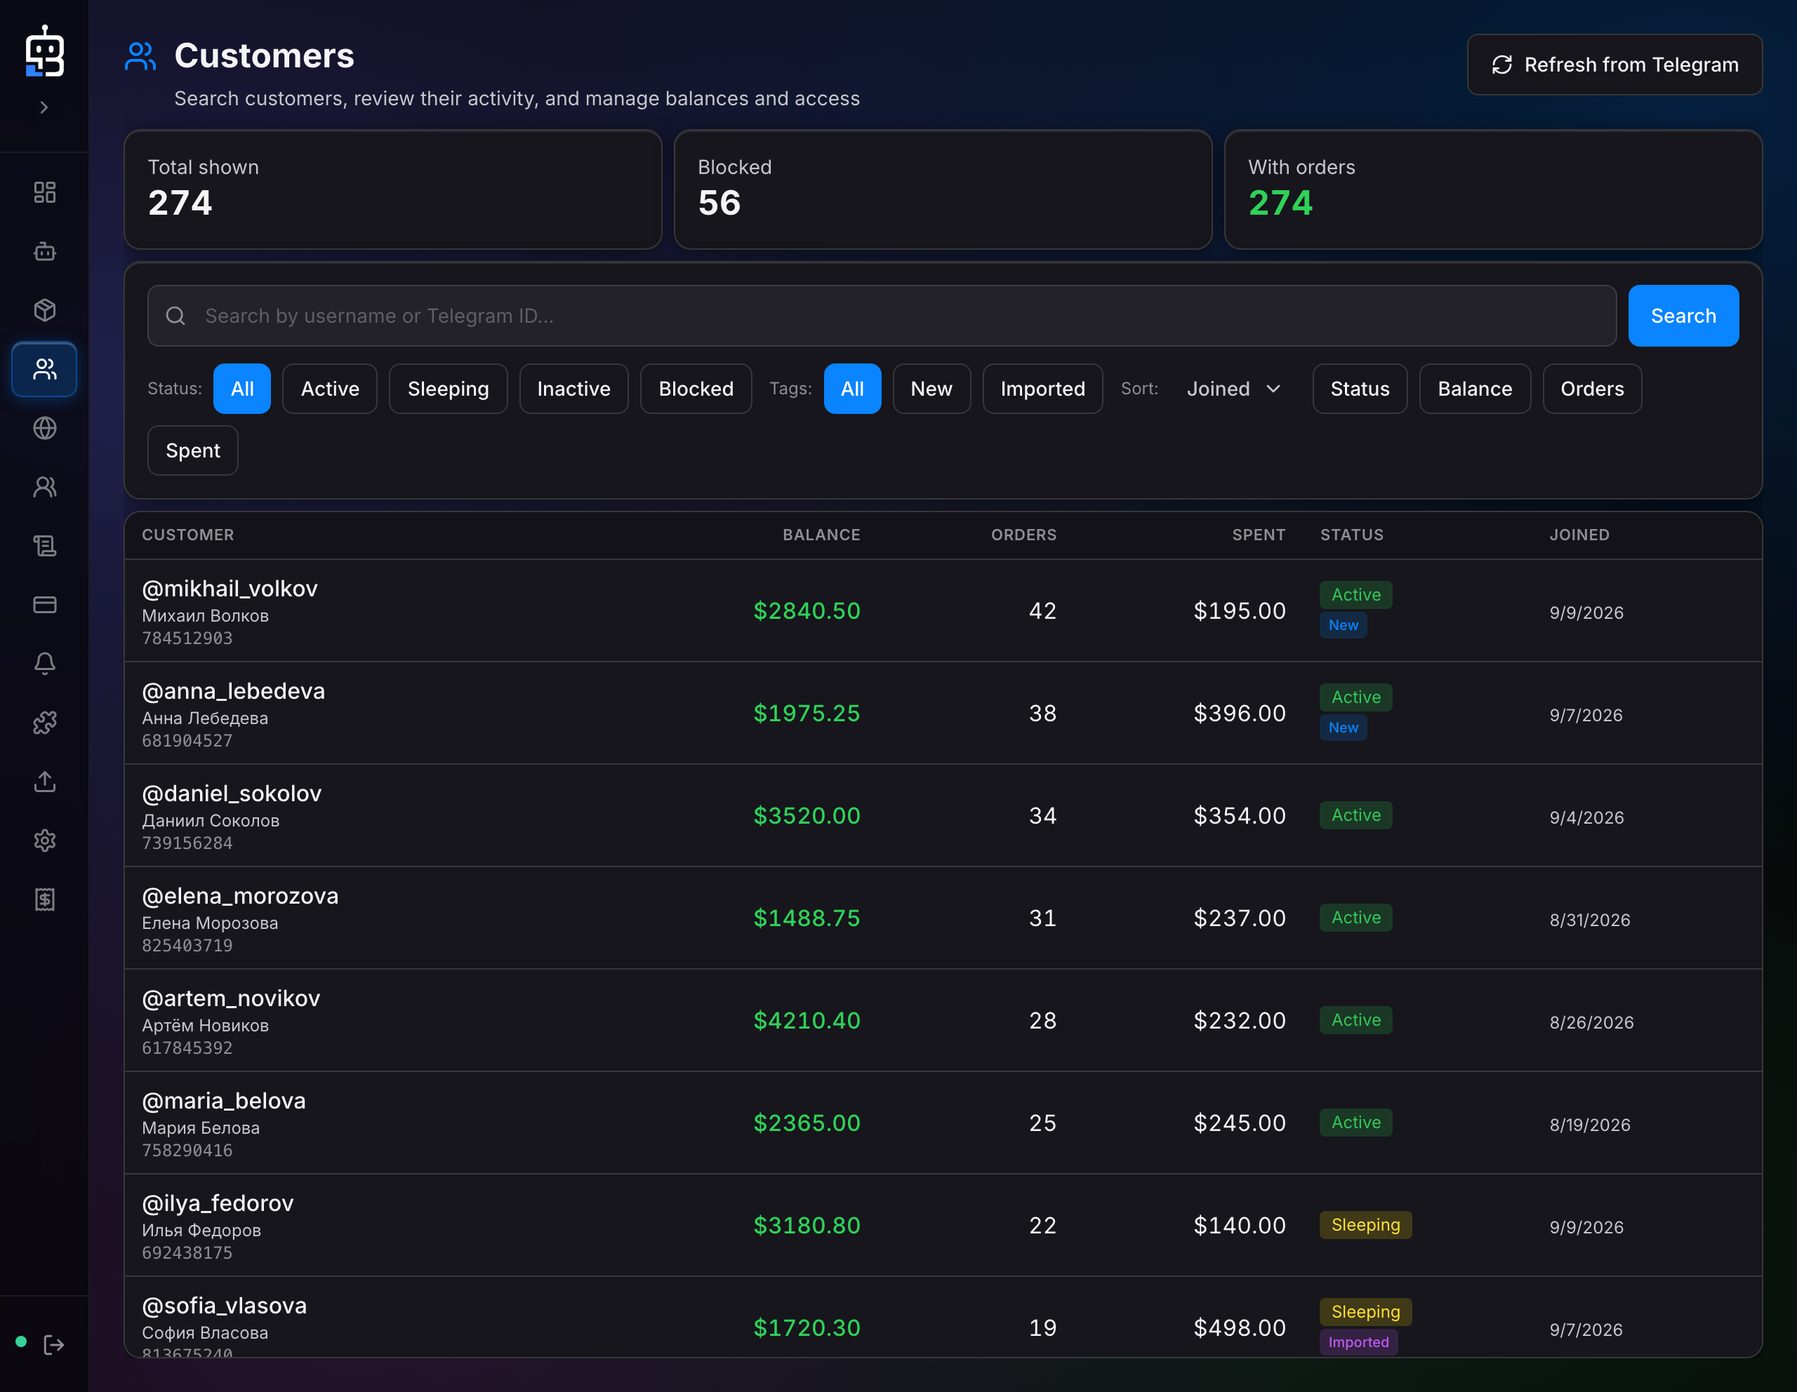Click the Total shown stat card
This screenshot has width=1797, height=1392.
(392, 189)
